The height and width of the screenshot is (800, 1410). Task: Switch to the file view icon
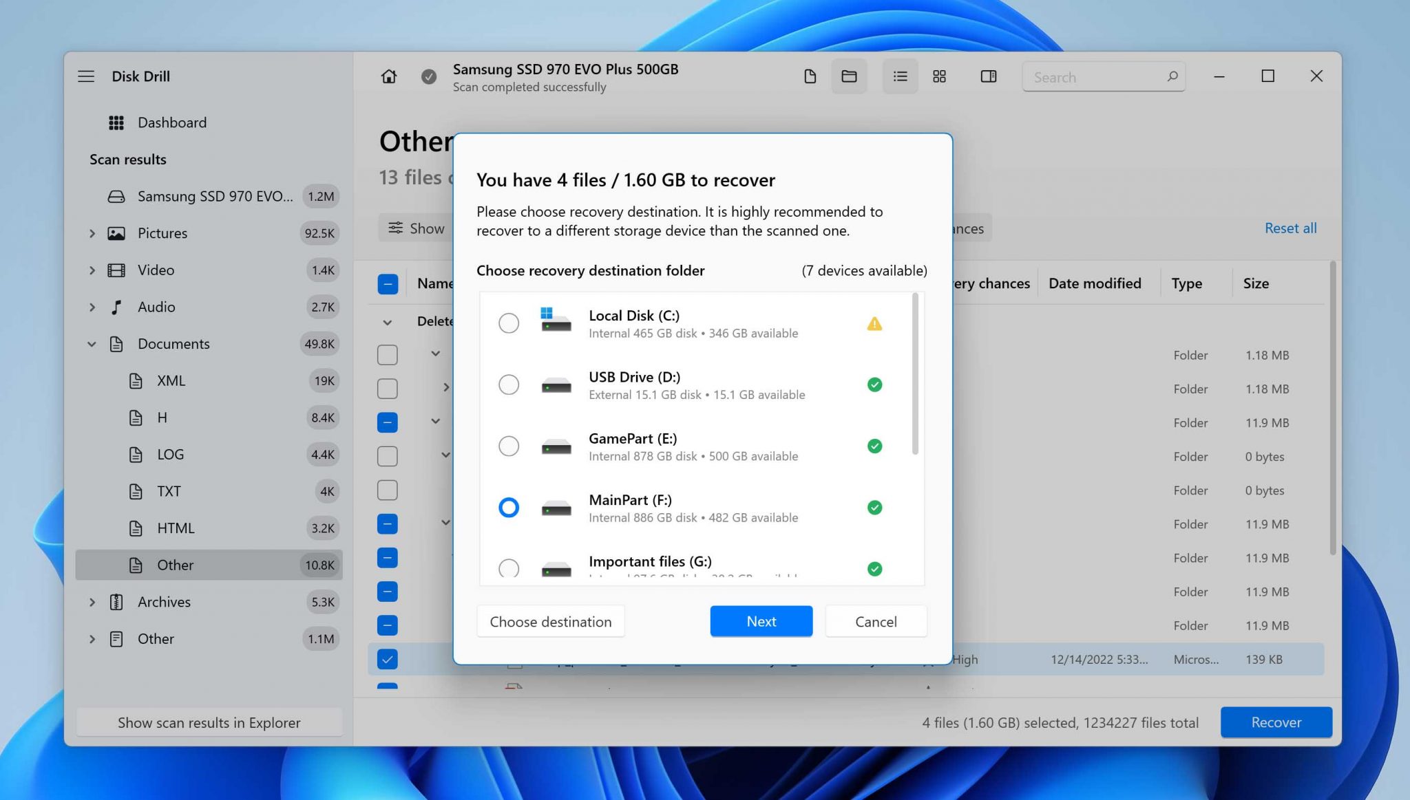pos(810,76)
